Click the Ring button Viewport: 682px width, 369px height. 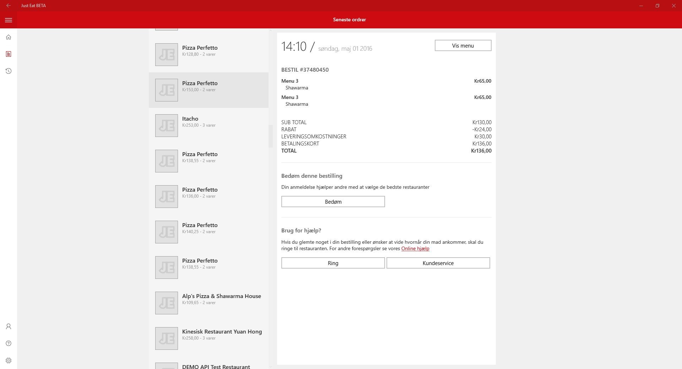pyautogui.click(x=333, y=263)
